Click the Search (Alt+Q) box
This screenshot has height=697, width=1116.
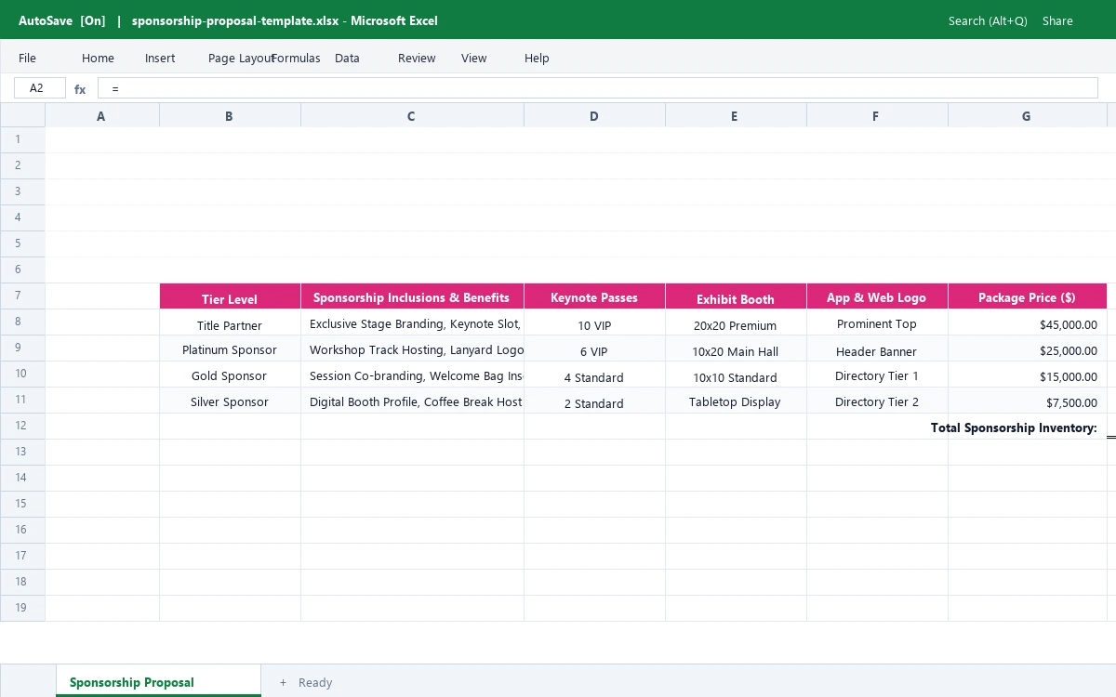(988, 20)
